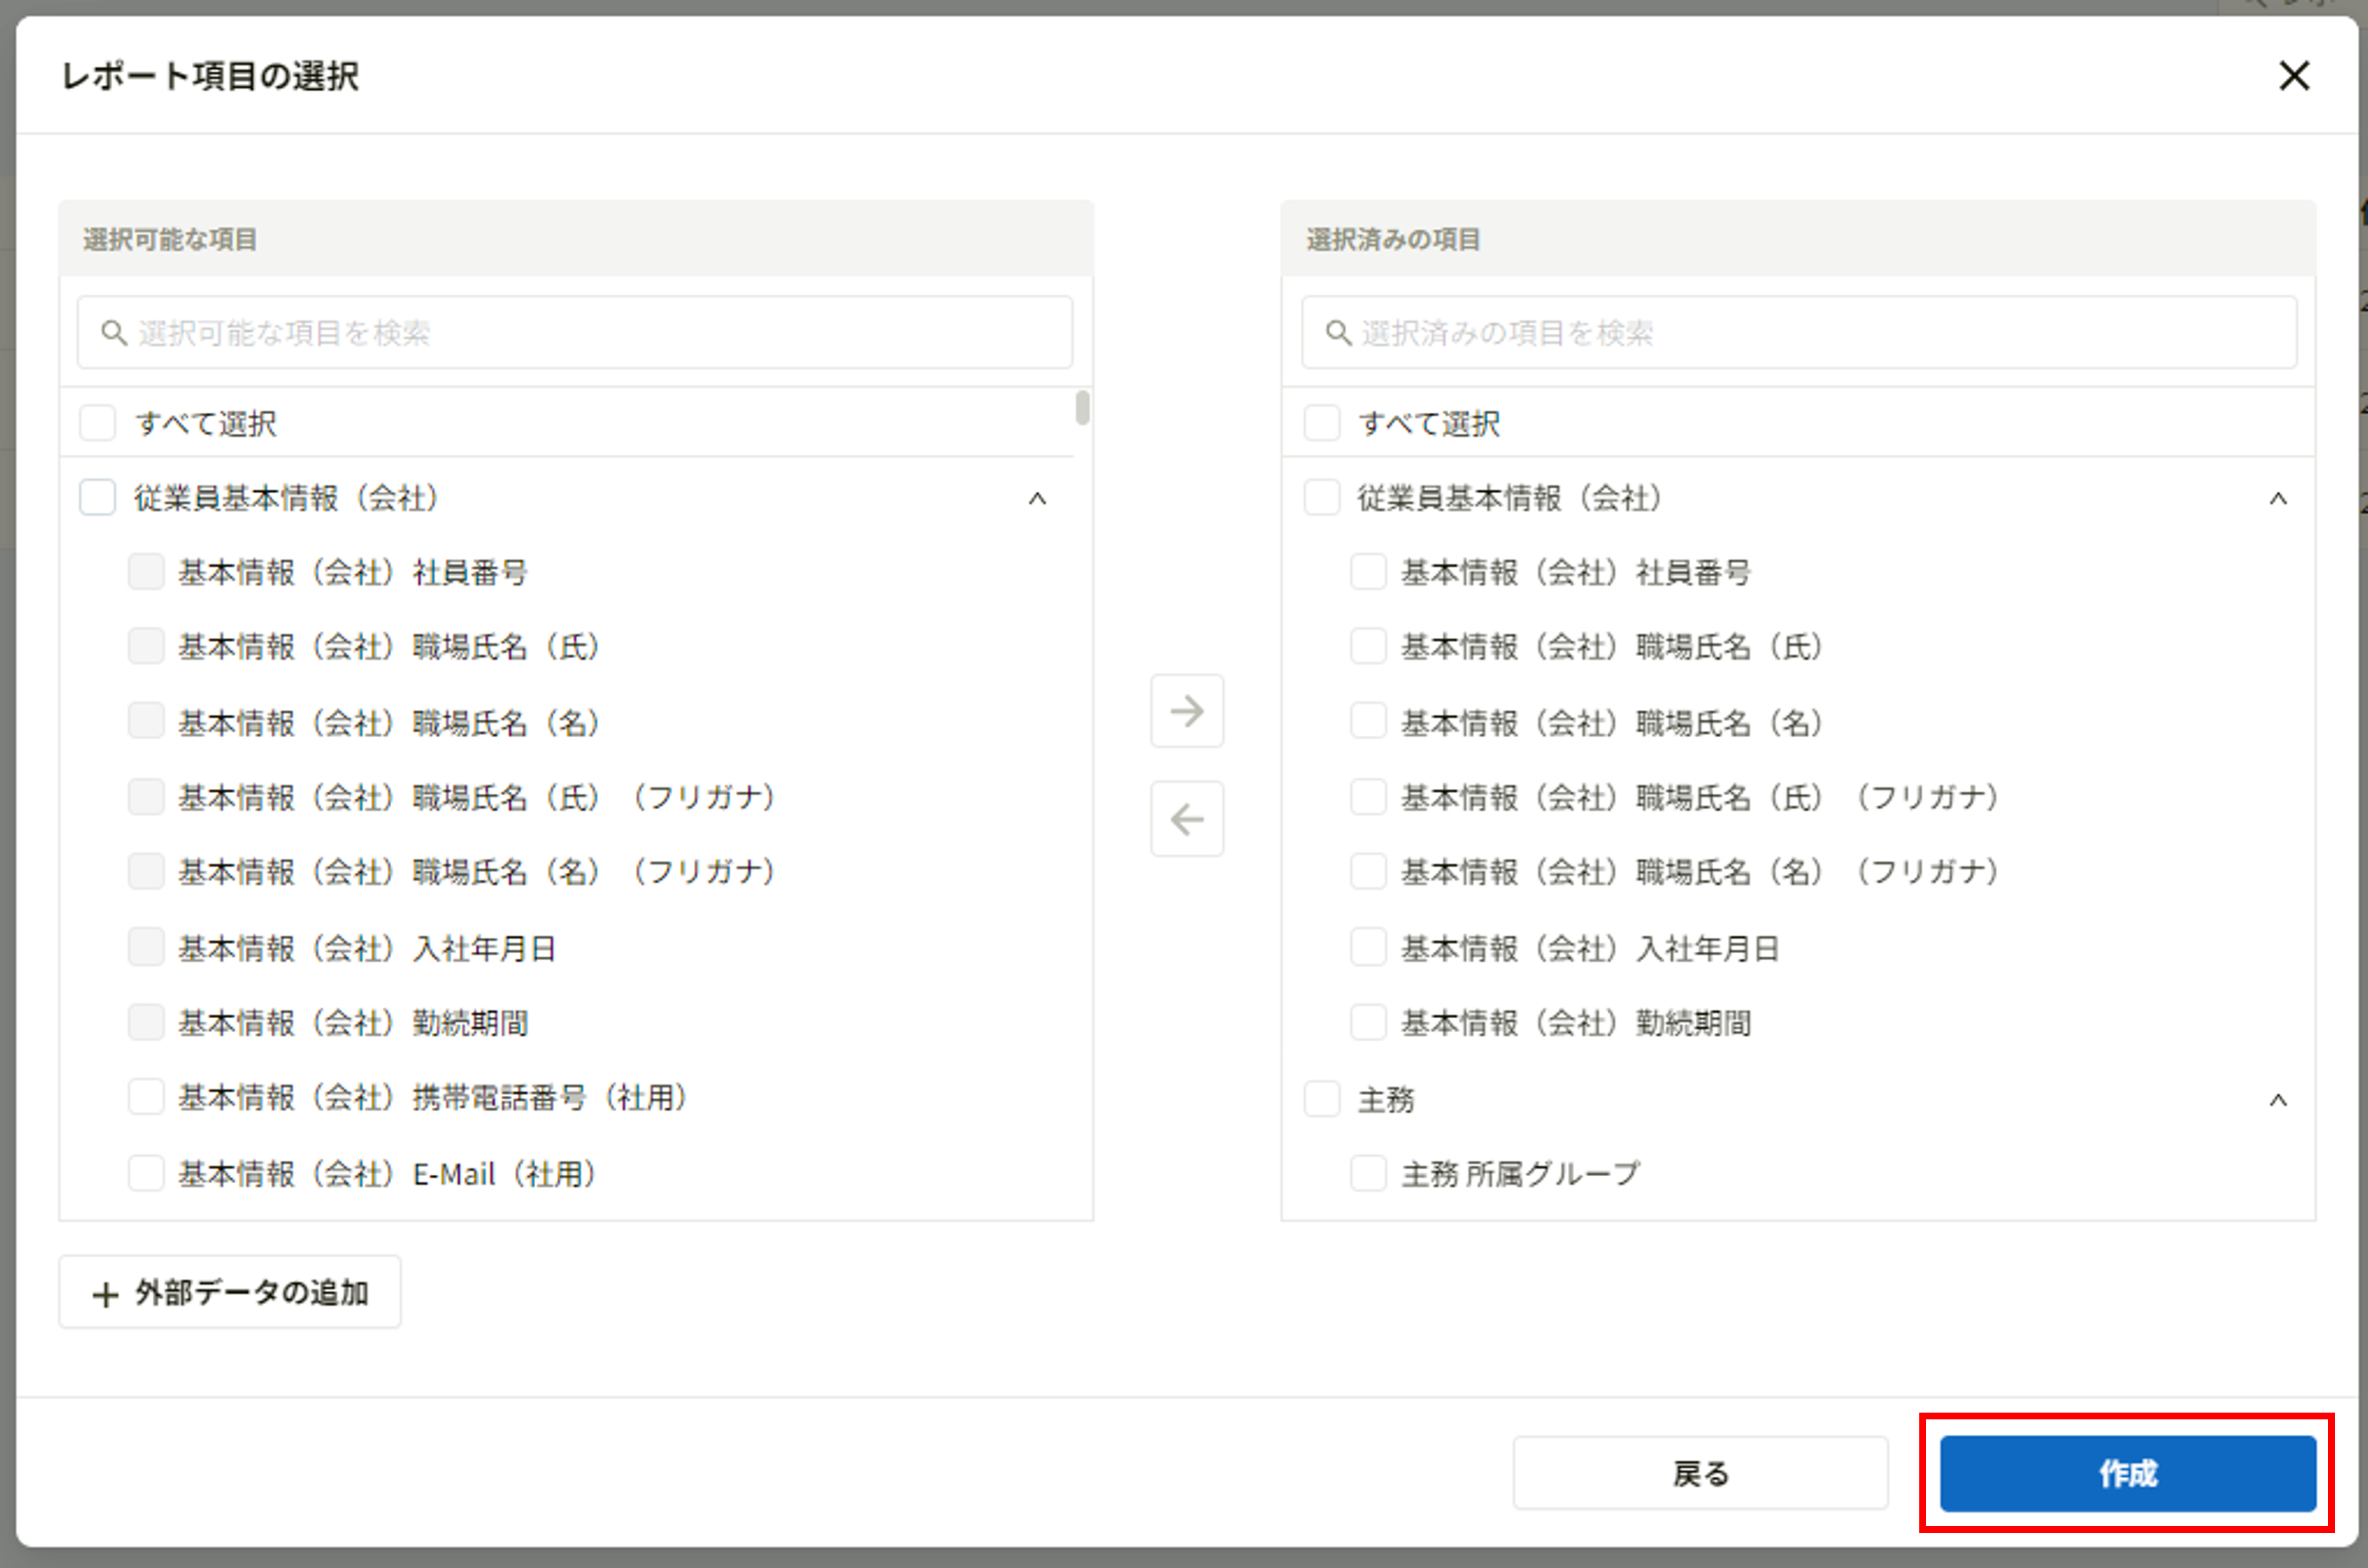Check the 主務 所属グループ checkbox

(1368, 1173)
